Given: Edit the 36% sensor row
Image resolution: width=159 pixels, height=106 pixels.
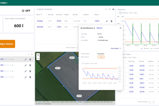Looking at the screenshot, I should [26, 65].
